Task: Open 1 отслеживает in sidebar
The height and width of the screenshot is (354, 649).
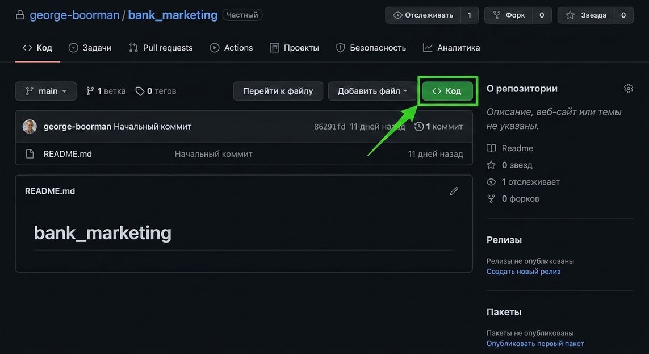Action: point(523,182)
